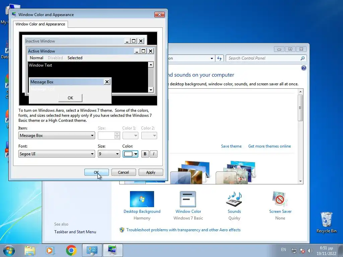Screen dimensions: 343x257
Task: Toggle italic font button
Action: click(x=153, y=154)
